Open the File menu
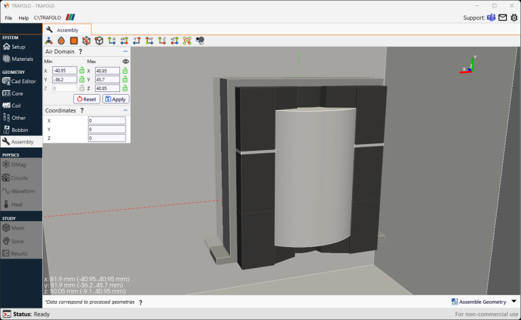This screenshot has height=320, width=521. tap(9, 18)
